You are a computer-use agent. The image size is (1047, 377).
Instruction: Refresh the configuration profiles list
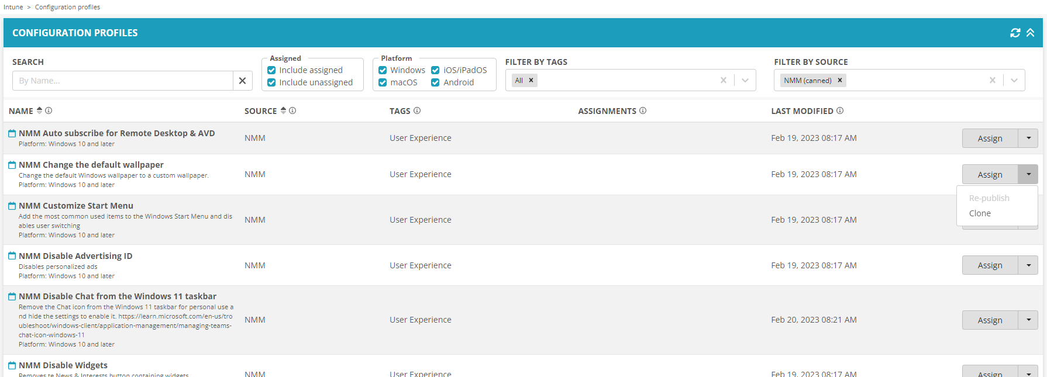(1015, 33)
